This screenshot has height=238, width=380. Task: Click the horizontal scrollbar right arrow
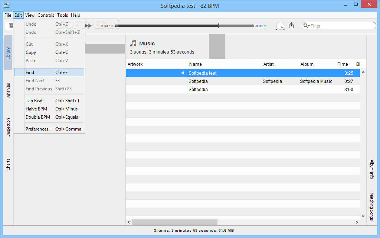pyautogui.click(x=357, y=222)
